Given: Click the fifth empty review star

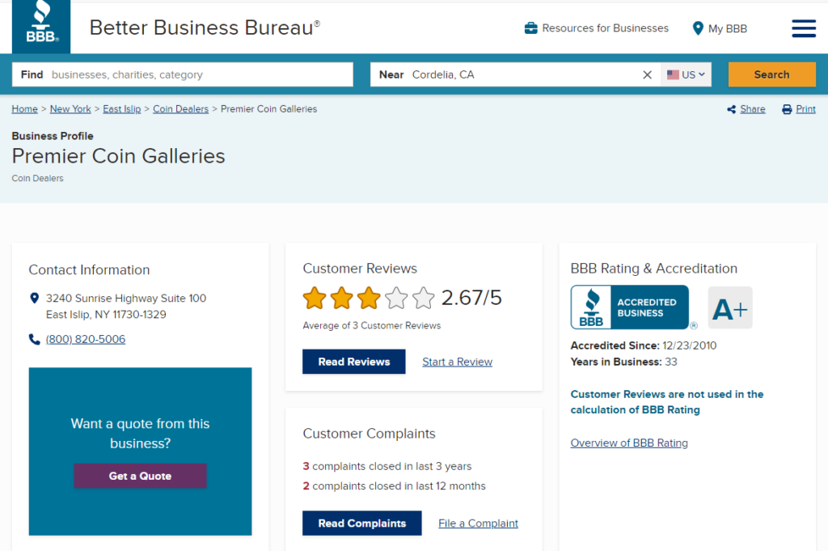Looking at the screenshot, I should click(423, 298).
